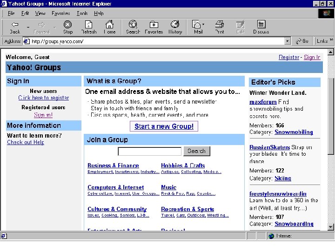Open the View menu

point(40,13)
